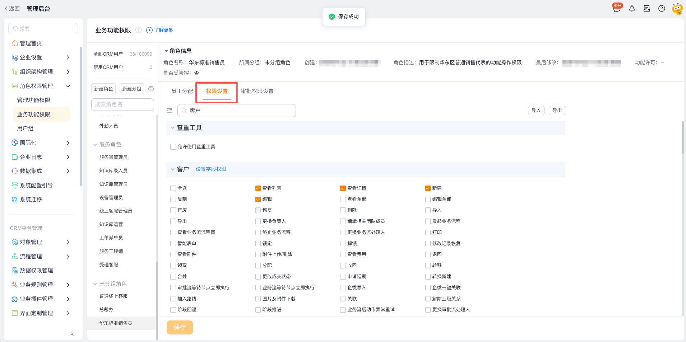
Task: Expand the 企业设置 chevron
Action: (x=68, y=57)
